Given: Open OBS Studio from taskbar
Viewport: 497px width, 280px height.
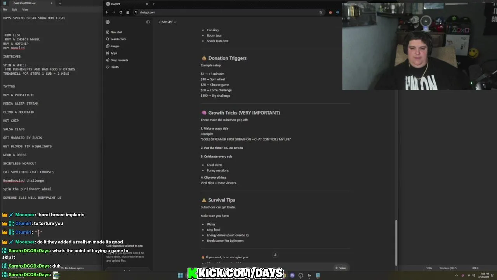Looking at the screenshot, I should [301, 275].
